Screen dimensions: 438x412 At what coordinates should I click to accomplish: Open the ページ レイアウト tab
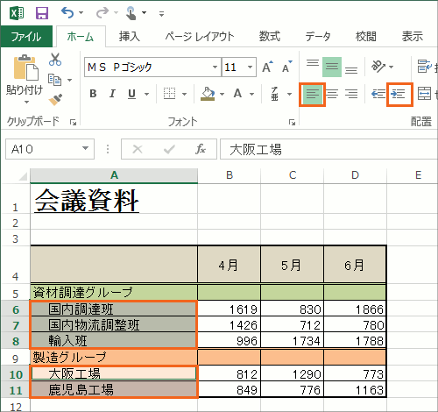coord(200,37)
